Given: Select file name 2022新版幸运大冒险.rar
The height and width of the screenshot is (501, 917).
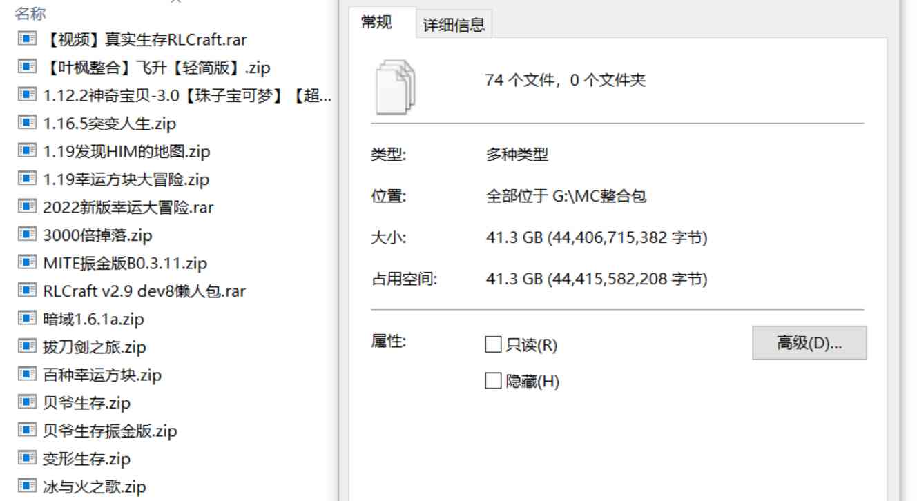Looking at the screenshot, I should [x=128, y=207].
